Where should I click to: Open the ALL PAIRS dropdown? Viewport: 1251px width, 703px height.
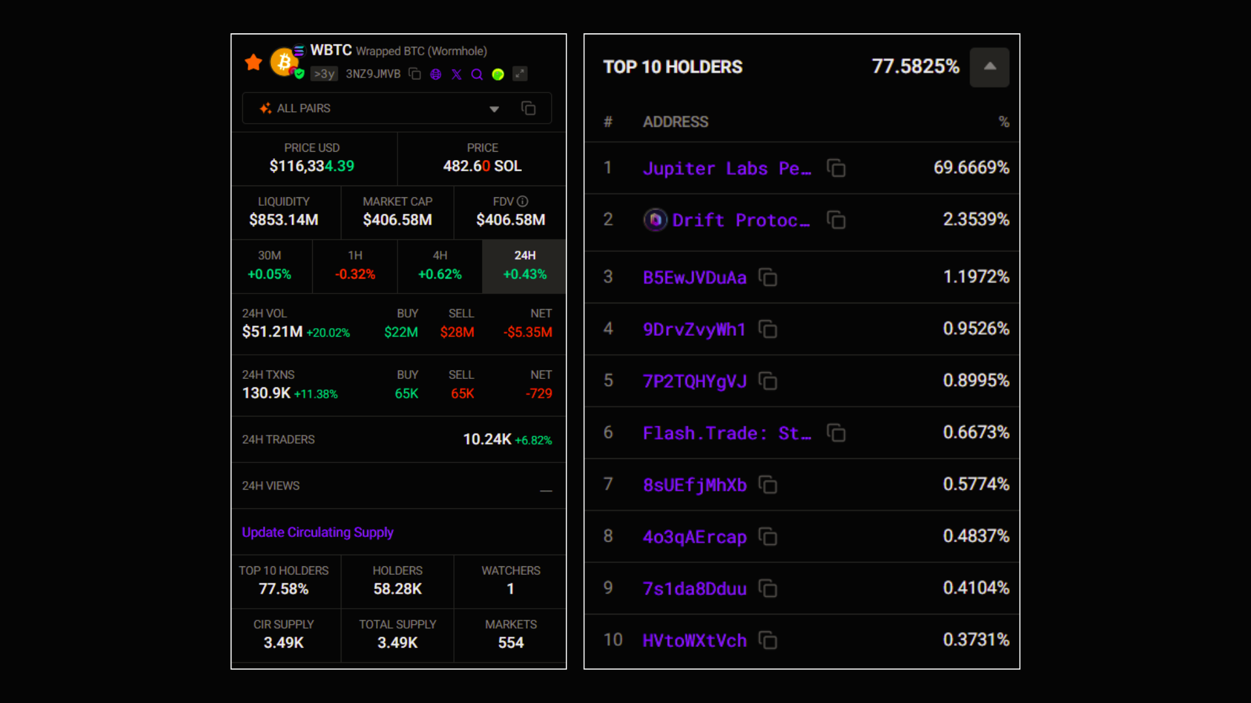point(494,109)
